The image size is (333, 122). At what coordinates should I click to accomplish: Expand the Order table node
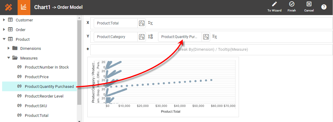(x=4, y=30)
